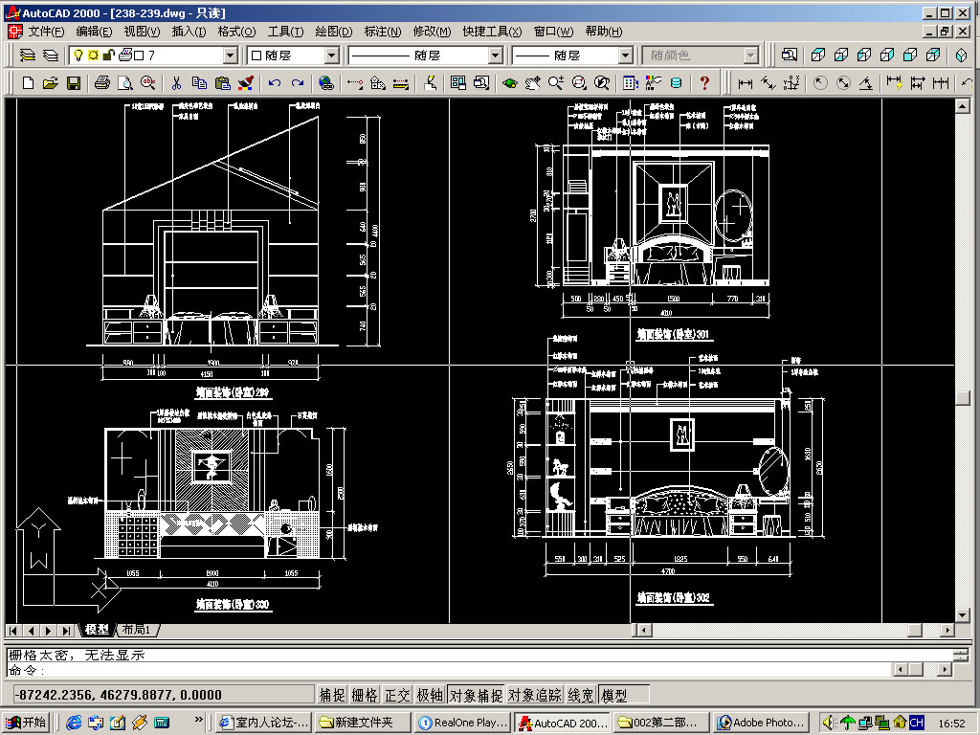Screen dimensions: 980x735
Task: Copy to clipboard icon
Action: click(199, 82)
